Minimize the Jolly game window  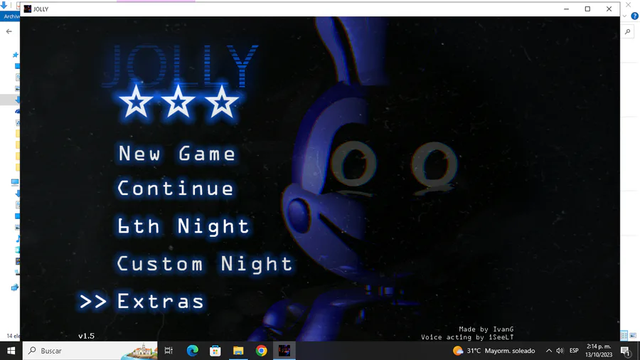click(566, 9)
